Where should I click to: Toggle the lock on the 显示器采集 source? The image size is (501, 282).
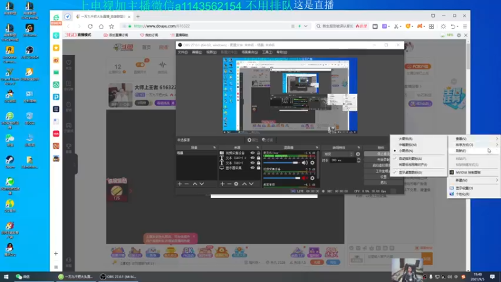(x=258, y=168)
